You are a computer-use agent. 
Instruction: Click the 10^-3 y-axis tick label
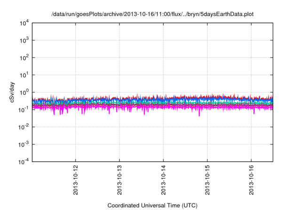pyautogui.click(x=24, y=144)
